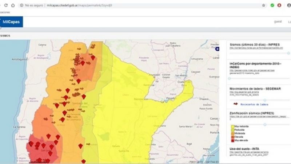The height and width of the screenshot is (164, 291).
Task: Open the SEGEMAR layer URL link
Action: coord(244,92)
